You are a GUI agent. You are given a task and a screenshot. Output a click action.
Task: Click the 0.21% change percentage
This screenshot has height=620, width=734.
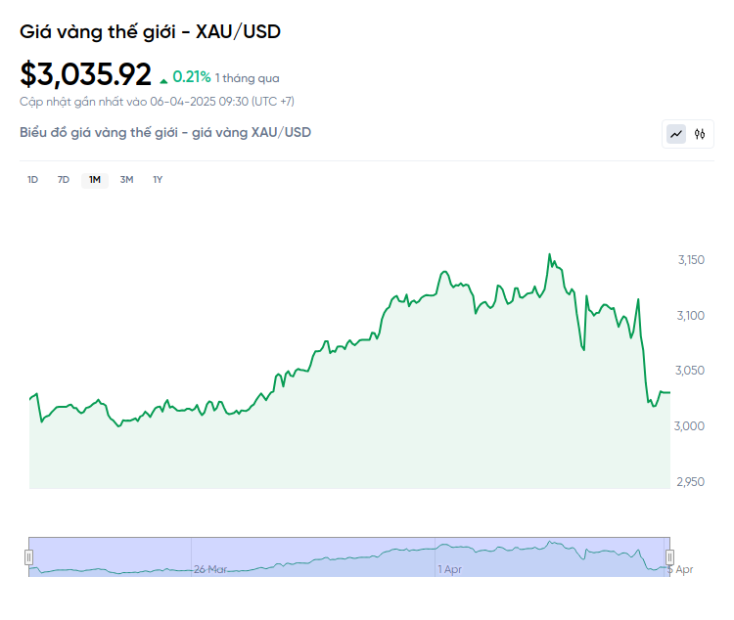(192, 76)
